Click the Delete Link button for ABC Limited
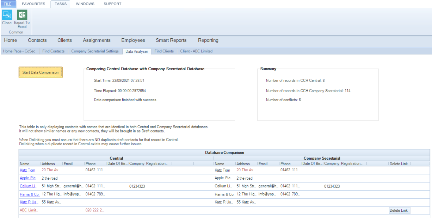Viewport: 432px width, 218px height. tap(400, 211)
